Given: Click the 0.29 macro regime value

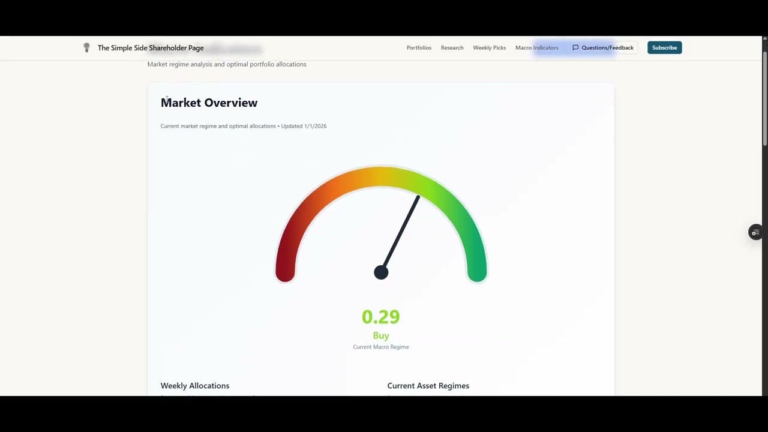Looking at the screenshot, I should point(381,317).
